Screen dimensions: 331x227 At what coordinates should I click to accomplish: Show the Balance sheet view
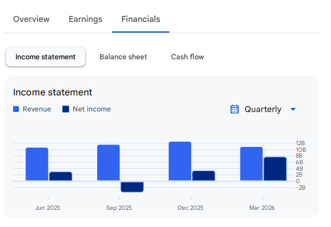pos(123,57)
